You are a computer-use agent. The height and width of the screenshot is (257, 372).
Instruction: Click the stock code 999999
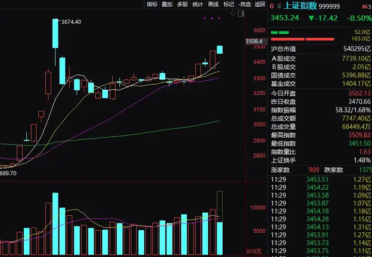tap(329, 6)
